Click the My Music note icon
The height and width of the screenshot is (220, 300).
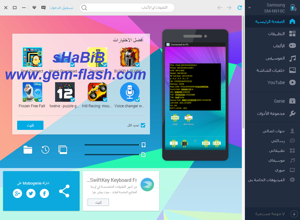[292, 160]
